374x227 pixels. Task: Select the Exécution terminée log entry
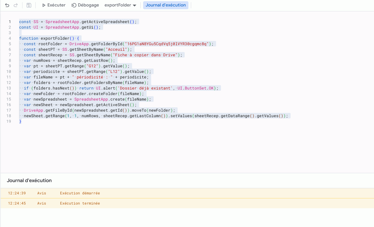tap(80, 203)
